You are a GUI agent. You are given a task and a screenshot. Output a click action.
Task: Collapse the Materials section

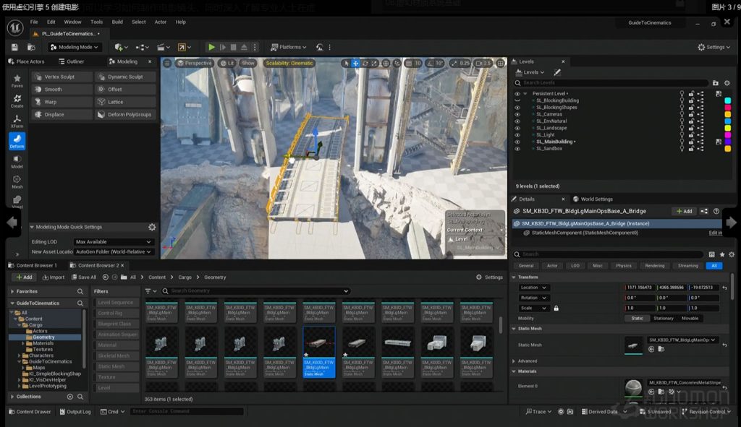pos(514,371)
